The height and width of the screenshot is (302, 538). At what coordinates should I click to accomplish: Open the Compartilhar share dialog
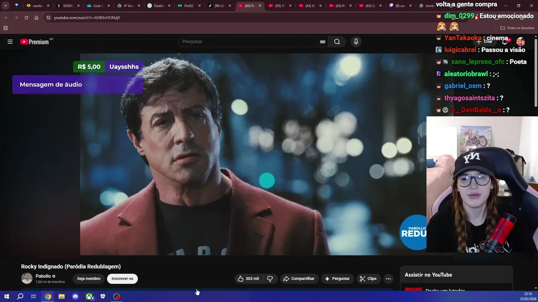pyautogui.click(x=299, y=279)
